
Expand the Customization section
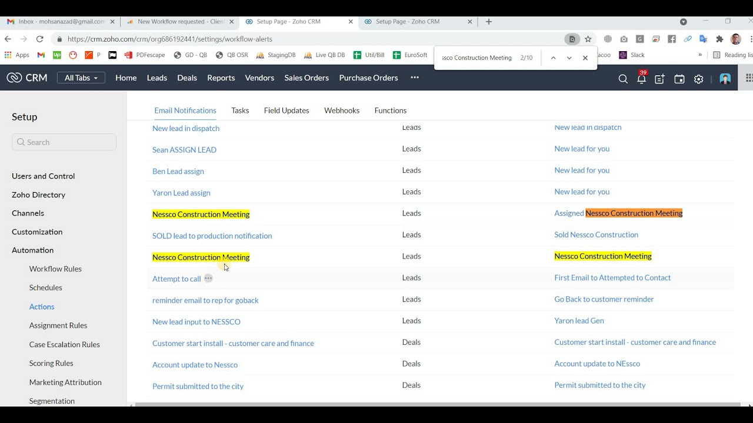[x=37, y=231]
